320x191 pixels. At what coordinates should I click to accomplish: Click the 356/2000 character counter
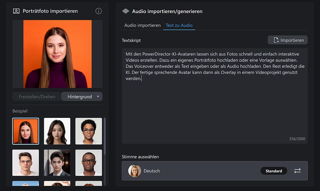(x=297, y=139)
